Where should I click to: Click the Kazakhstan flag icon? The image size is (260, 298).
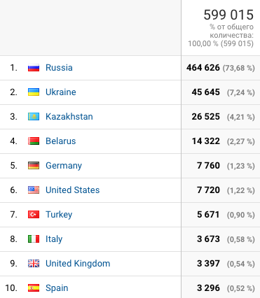pyautogui.click(x=34, y=117)
